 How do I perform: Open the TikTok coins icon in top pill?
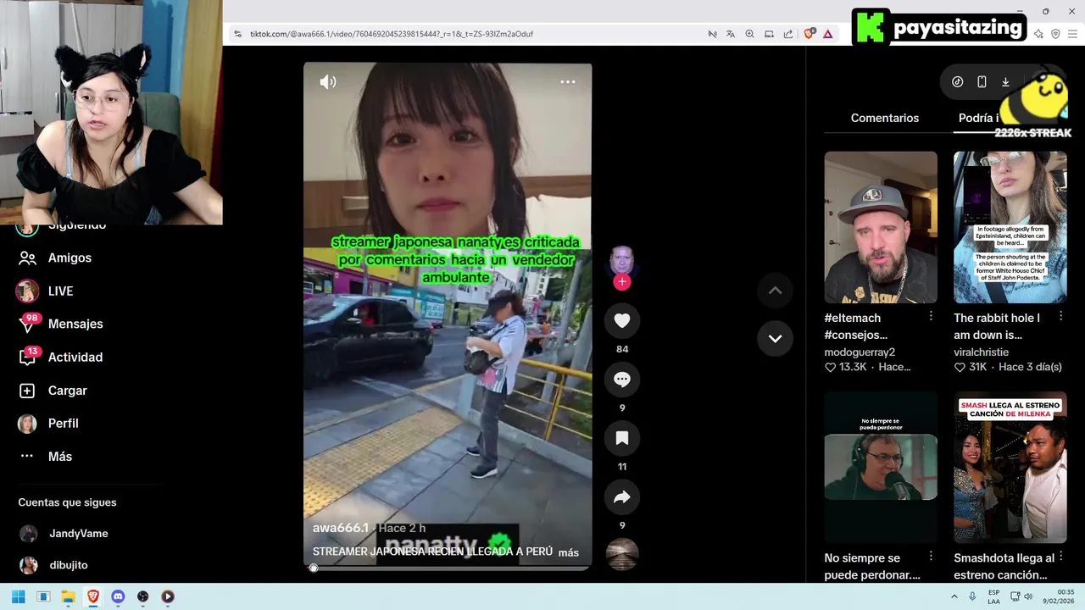click(958, 82)
